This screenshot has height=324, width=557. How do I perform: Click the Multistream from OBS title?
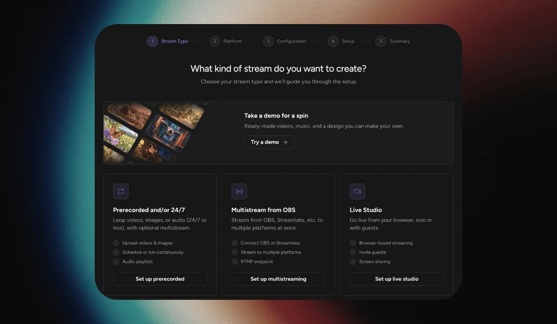pos(264,210)
